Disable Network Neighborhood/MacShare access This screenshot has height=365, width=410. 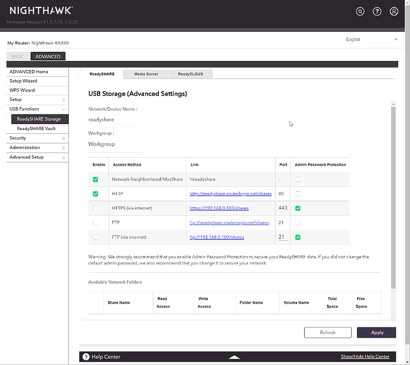tap(96, 179)
